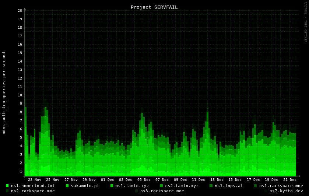Select the sakamoto.pl legend label
Viewport: 309px width, 196px height.
pyautogui.click(x=85, y=186)
